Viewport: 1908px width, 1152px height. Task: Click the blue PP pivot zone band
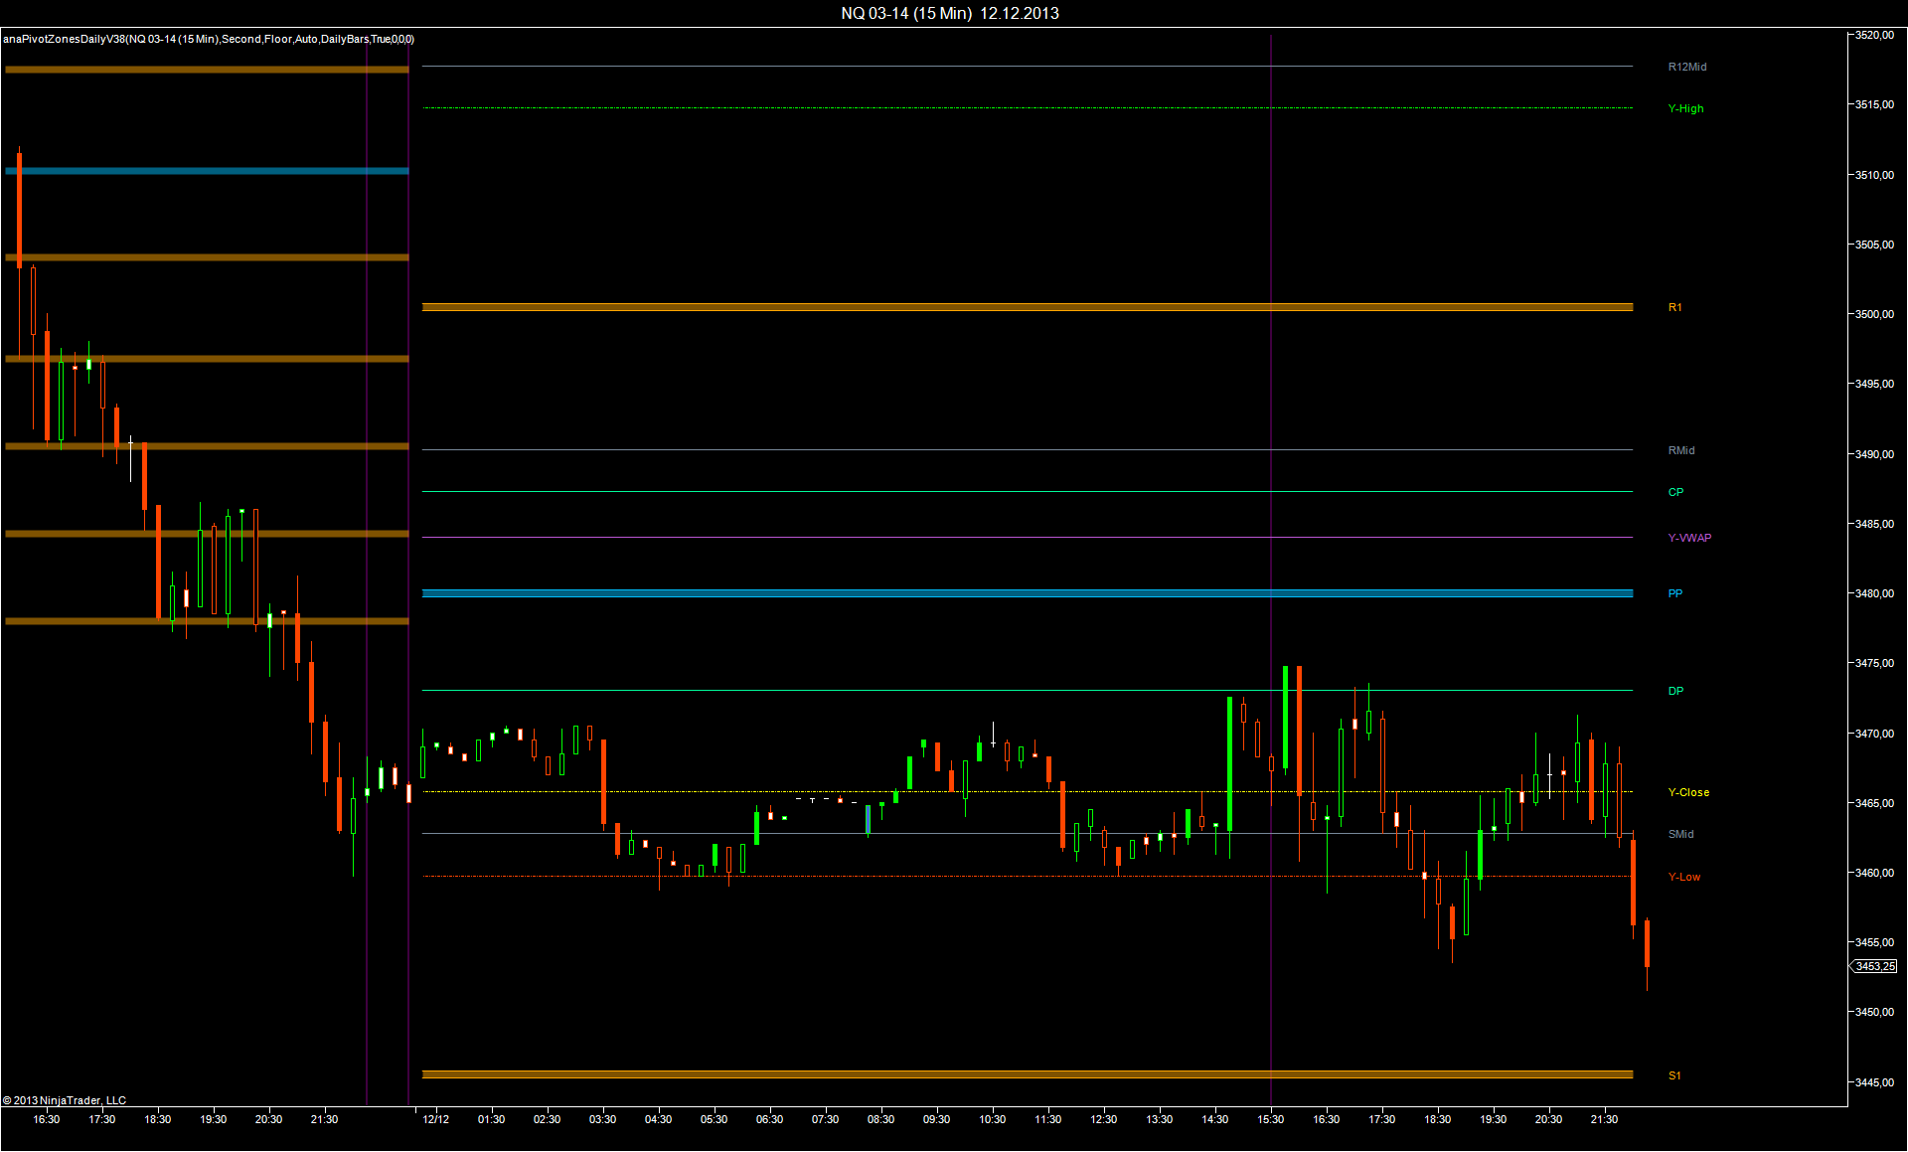point(994,593)
